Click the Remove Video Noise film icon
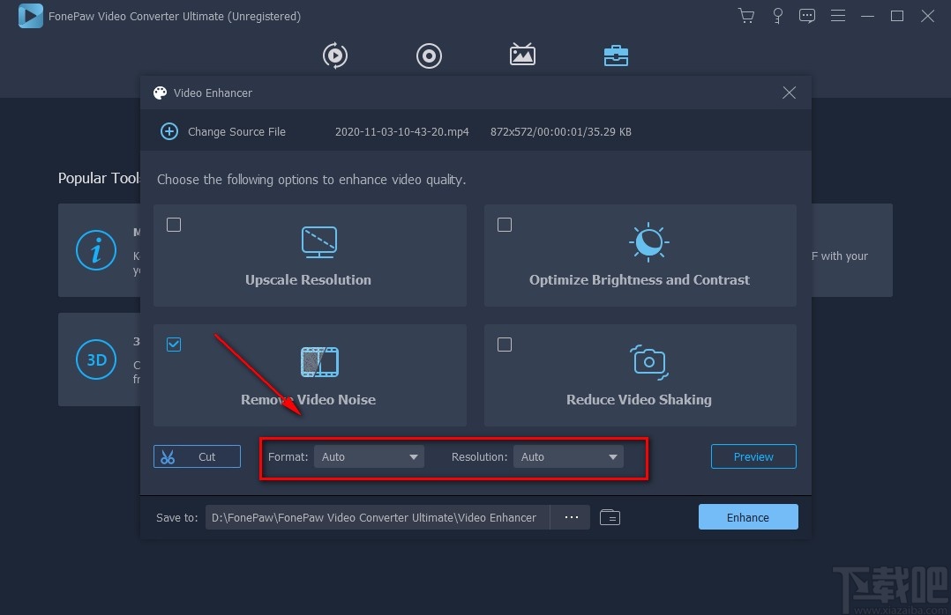951x615 pixels. click(x=319, y=362)
